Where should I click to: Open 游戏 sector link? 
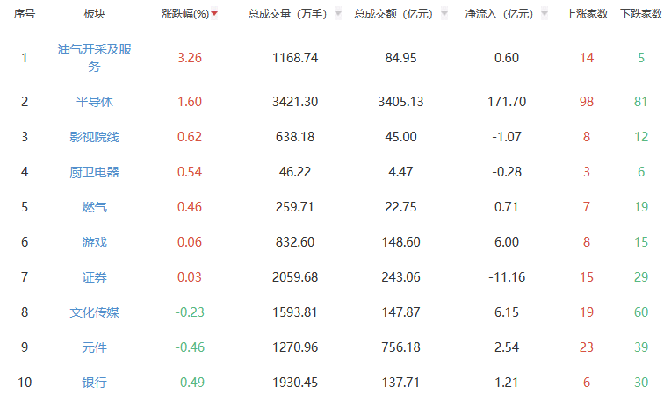[x=94, y=242]
